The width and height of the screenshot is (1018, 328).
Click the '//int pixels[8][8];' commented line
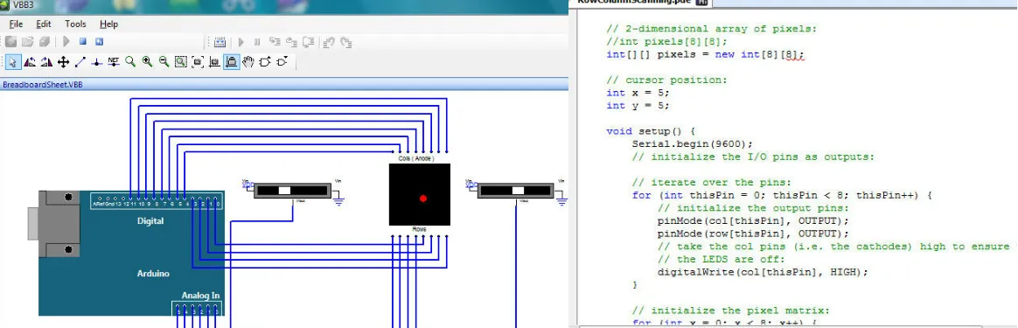(666, 42)
